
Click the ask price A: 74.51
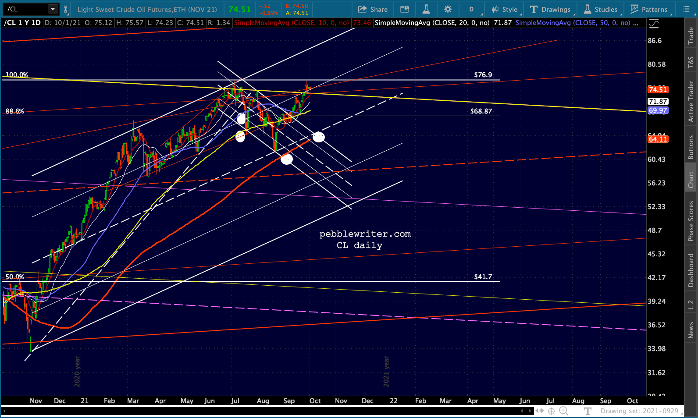(x=297, y=13)
